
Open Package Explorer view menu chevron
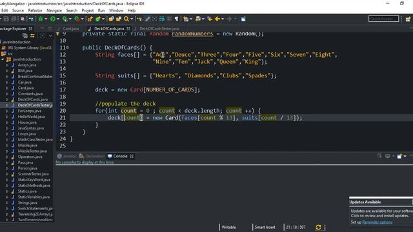pos(50,36)
